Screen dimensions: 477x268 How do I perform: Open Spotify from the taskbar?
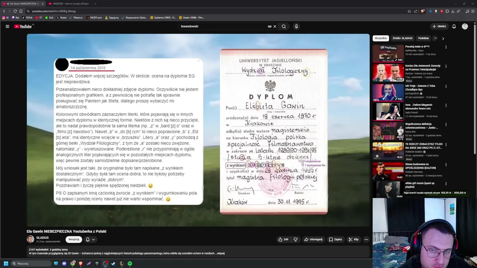click(130, 264)
